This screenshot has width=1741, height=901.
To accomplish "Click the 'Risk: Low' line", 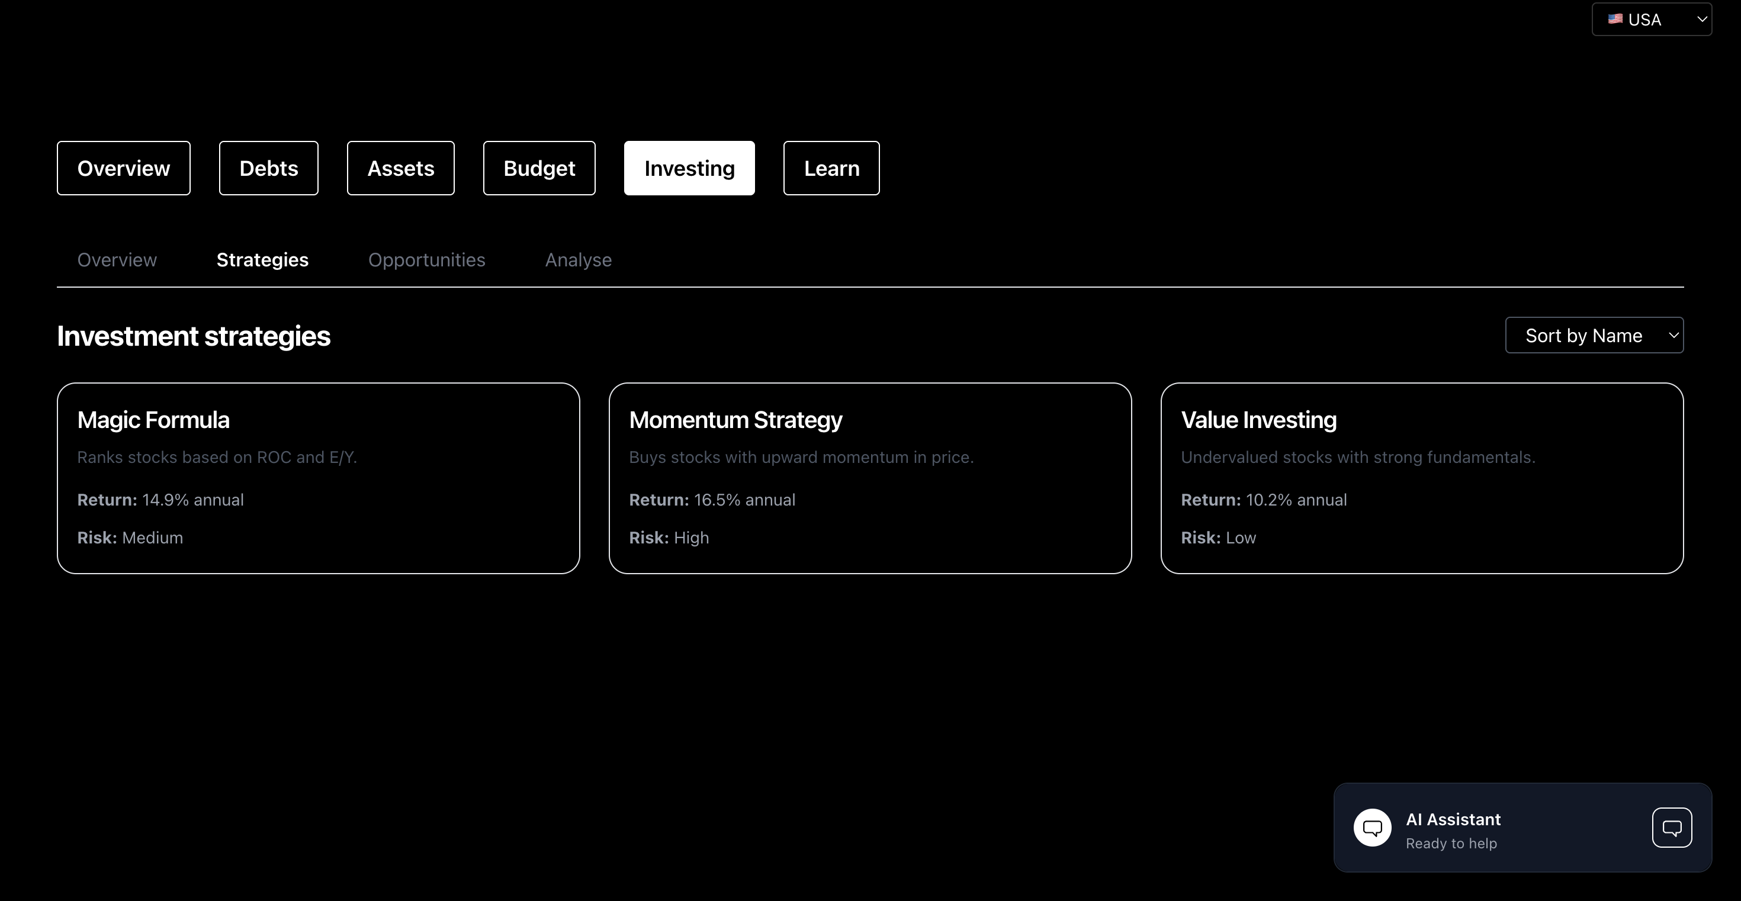I will pyautogui.click(x=1219, y=538).
